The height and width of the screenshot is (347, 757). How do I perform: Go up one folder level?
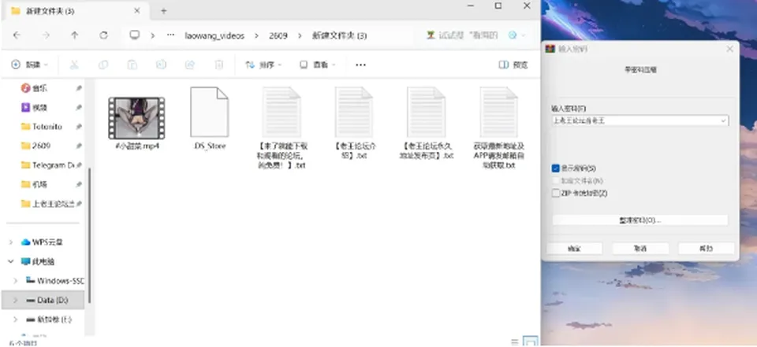tap(74, 35)
